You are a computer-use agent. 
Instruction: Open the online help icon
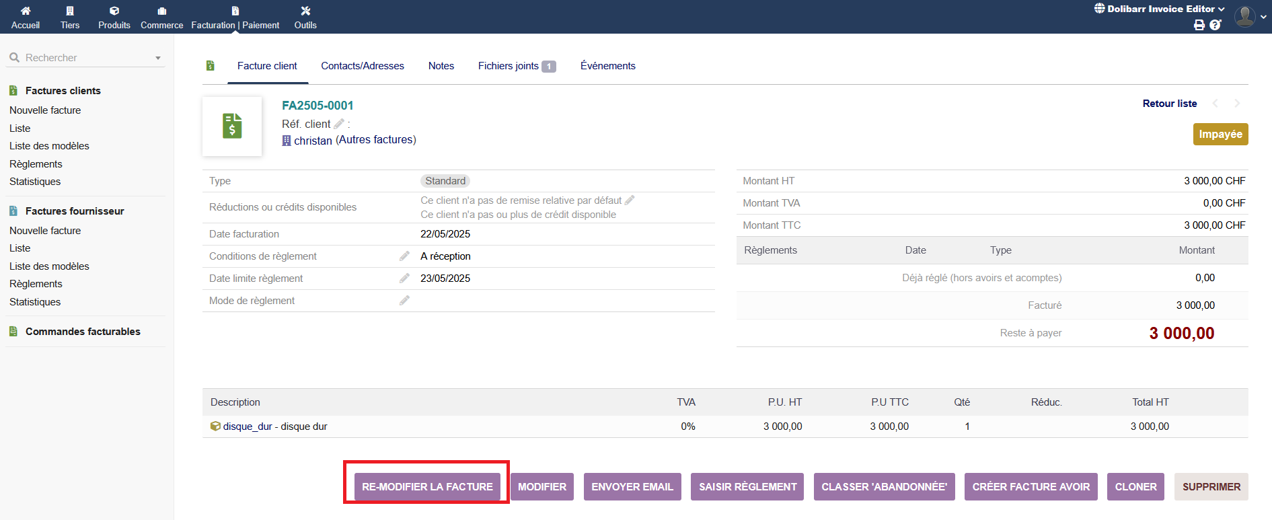[x=1215, y=25]
